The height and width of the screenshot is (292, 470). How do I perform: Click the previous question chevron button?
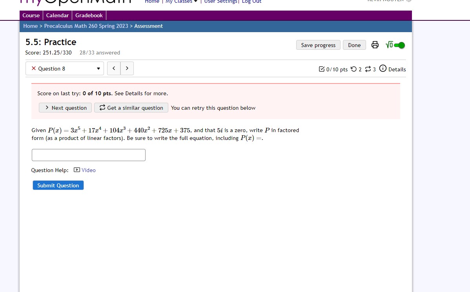tap(113, 68)
